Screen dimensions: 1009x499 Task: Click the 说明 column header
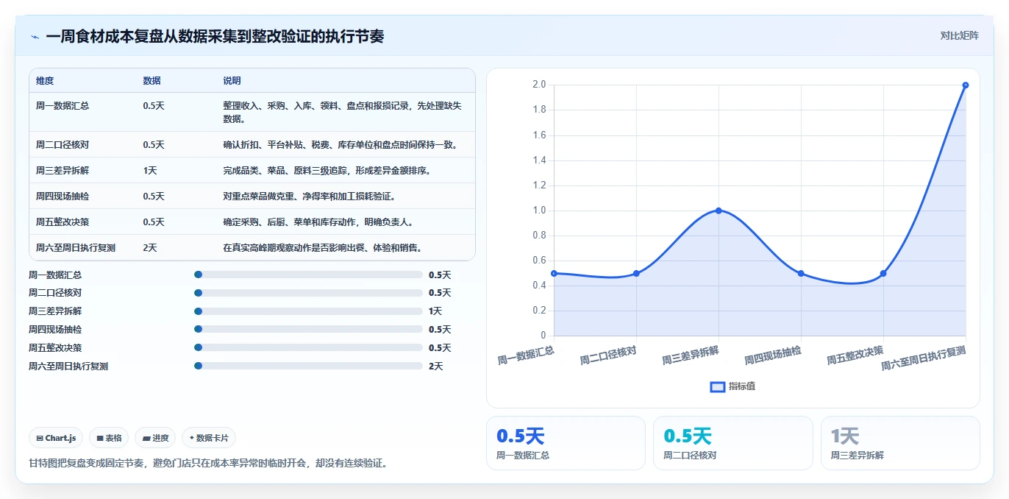232,81
